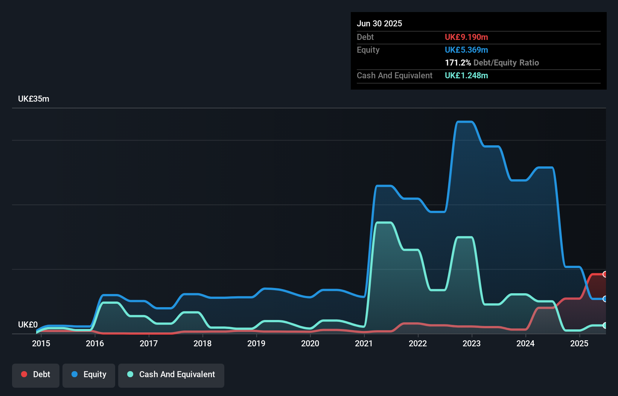Viewport: 618px width, 396px height.
Task: Click the 2024 x-axis label
Action: click(x=525, y=343)
